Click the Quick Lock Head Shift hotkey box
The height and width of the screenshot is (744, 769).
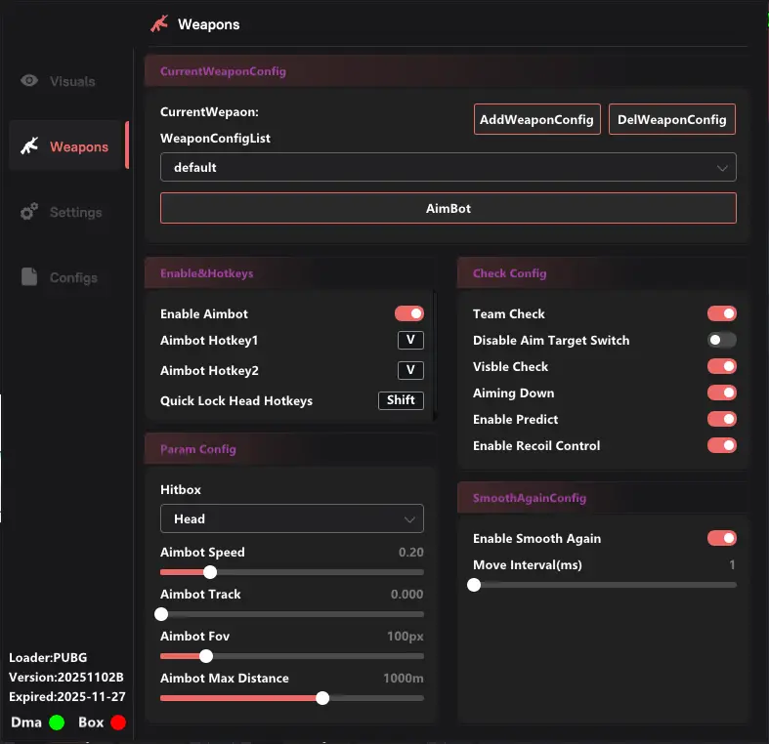pyautogui.click(x=401, y=400)
